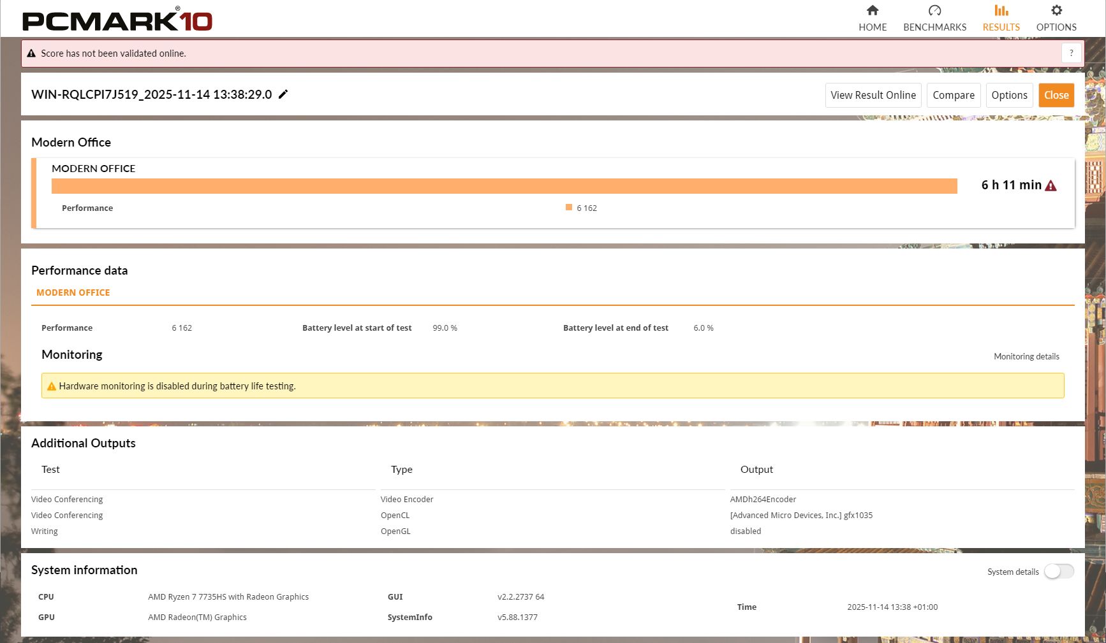
Task: Click the RESULTS menu label
Action: point(1001,27)
